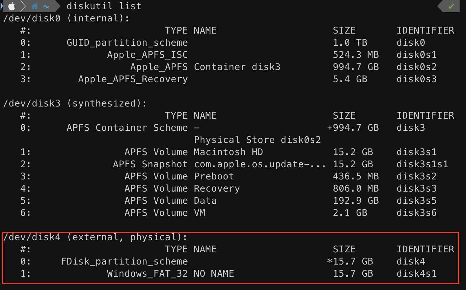Click 'com.apple.os.update-...' snapshot name
Screen dimensions: 466x290
point(260,164)
